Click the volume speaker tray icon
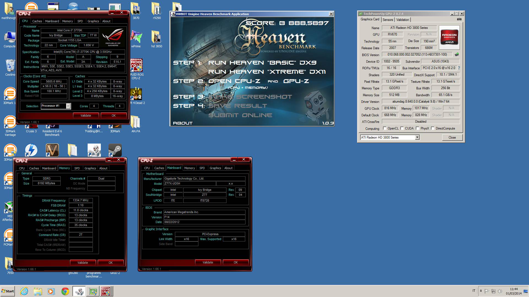529x297 pixels. [500, 291]
